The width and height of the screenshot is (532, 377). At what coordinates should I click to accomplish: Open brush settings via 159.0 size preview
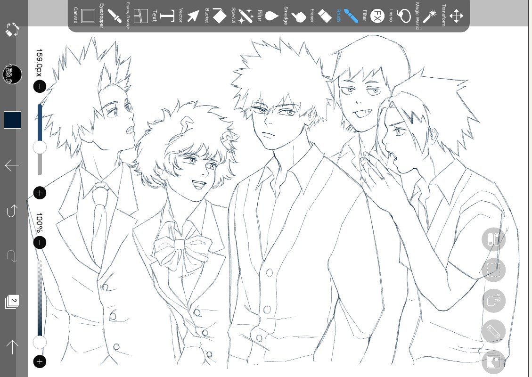coord(13,74)
